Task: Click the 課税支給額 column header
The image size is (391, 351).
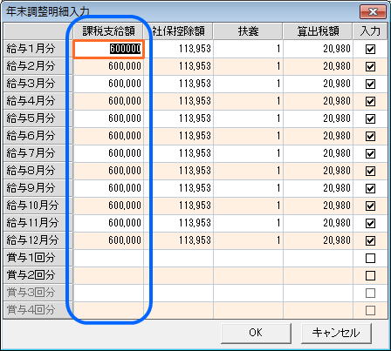Action: tap(108, 31)
